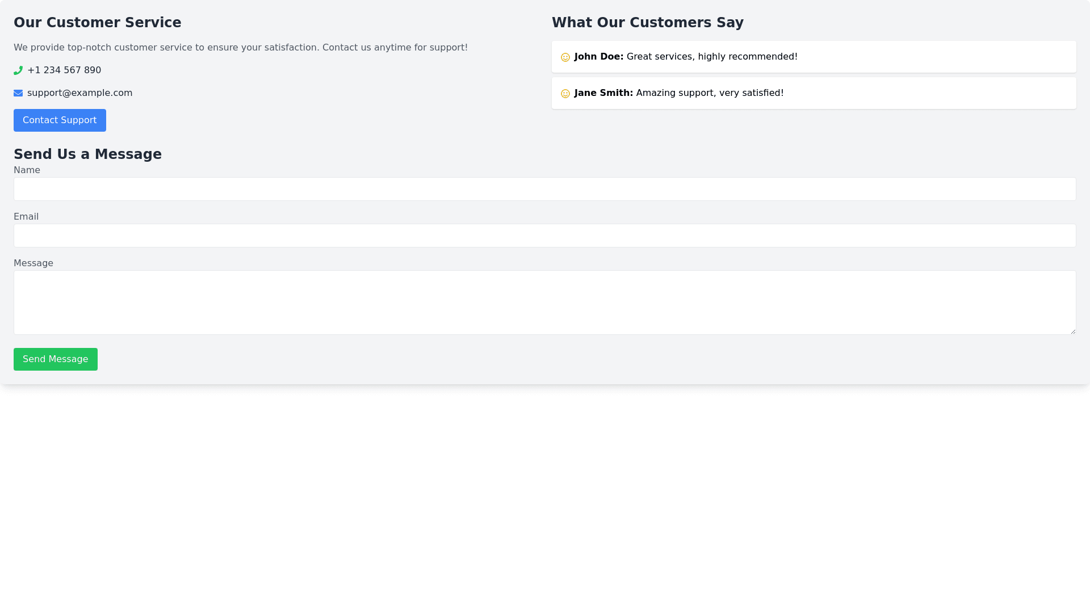The image size is (1090, 613).
Task: Click the What Our Customers Say heading
Action: [x=647, y=23]
